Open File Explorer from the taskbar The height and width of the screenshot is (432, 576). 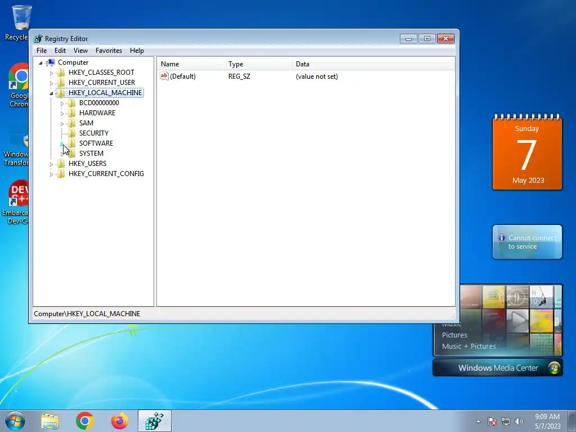click(x=50, y=421)
